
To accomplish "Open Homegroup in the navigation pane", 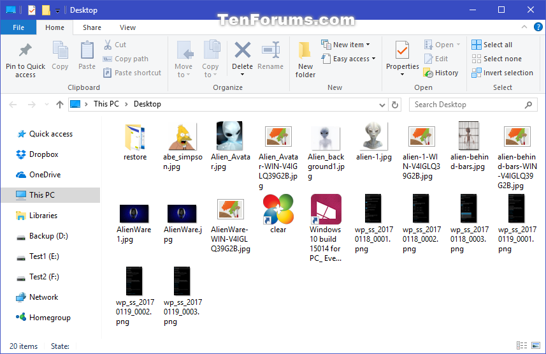I will [50, 318].
